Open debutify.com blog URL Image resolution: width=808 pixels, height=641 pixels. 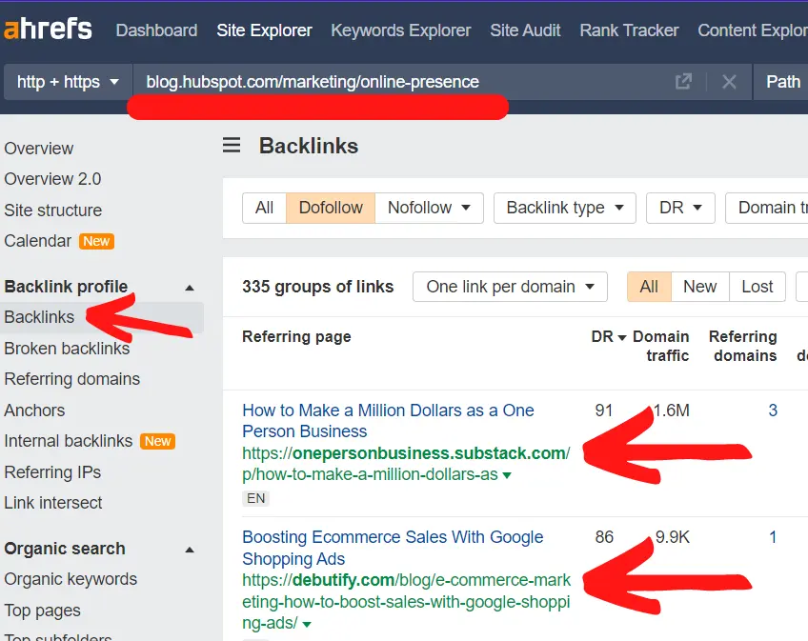(x=407, y=601)
